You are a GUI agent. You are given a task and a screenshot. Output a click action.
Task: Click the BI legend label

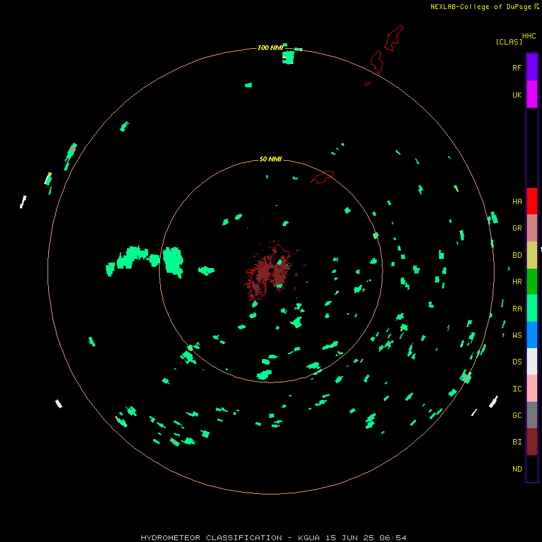point(517,442)
